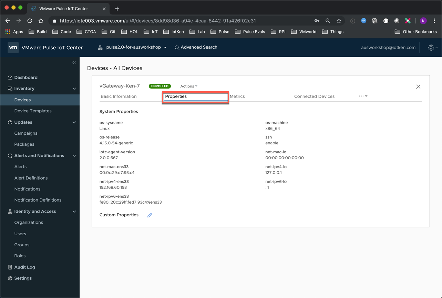This screenshot has width=442, height=298.
Task: Click the settings gear in top header
Action: pos(431,48)
